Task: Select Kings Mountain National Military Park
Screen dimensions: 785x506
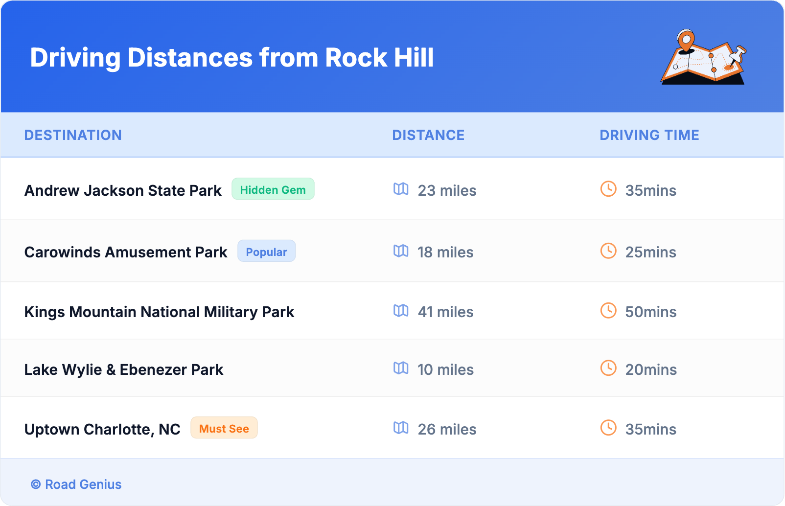Action: (159, 312)
